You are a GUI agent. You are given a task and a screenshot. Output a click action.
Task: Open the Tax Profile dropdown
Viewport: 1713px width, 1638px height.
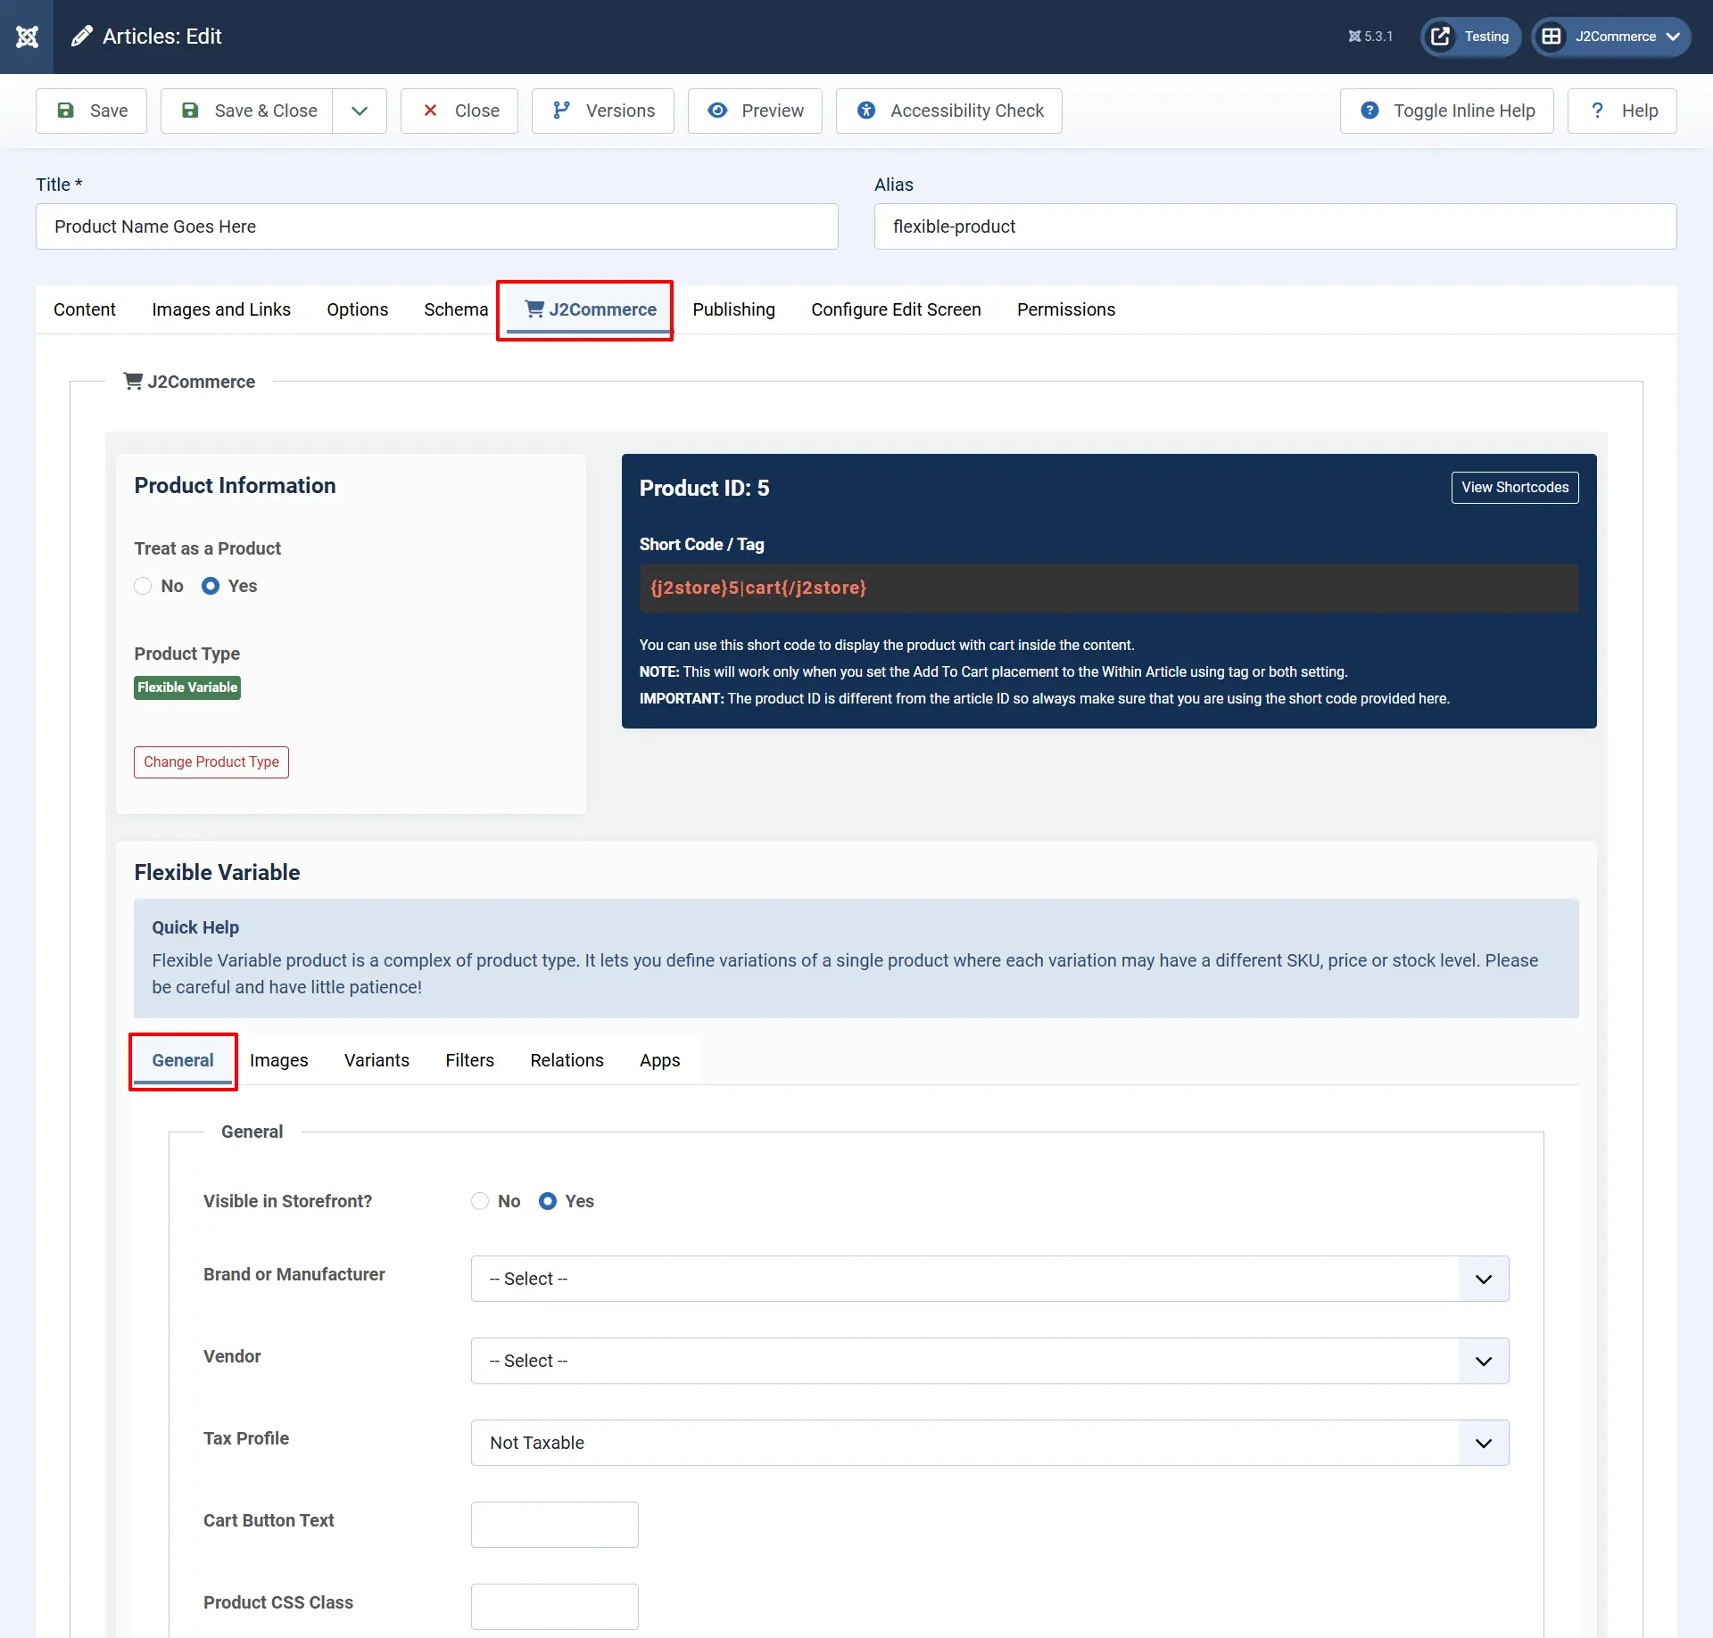(989, 1443)
